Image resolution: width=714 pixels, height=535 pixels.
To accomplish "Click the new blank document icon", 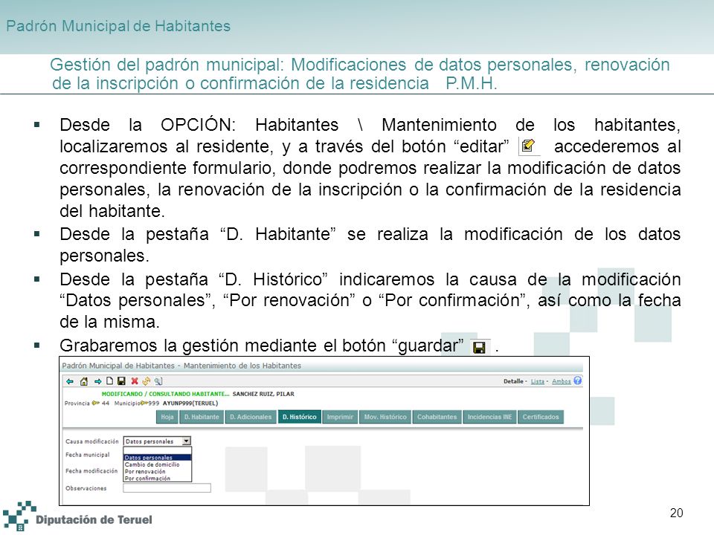I will click(x=110, y=380).
